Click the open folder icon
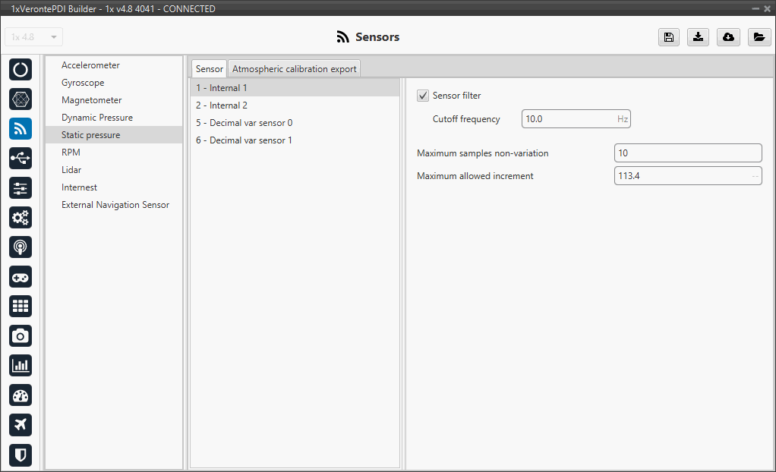The width and height of the screenshot is (776, 472). tap(759, 37)
